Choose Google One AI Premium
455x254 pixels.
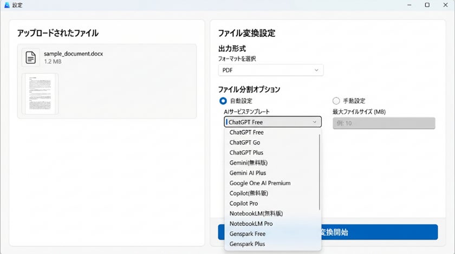[260, 183]
